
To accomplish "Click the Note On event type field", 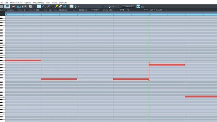I will point(11,10).
